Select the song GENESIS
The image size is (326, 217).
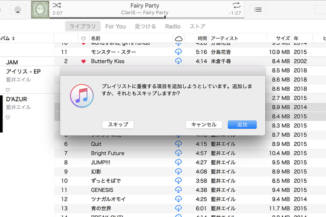(102, 190)
